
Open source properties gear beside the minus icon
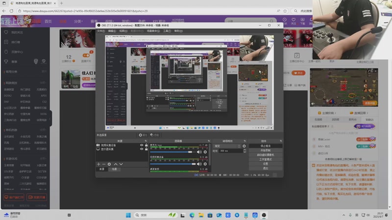click(x=109, y=164)
